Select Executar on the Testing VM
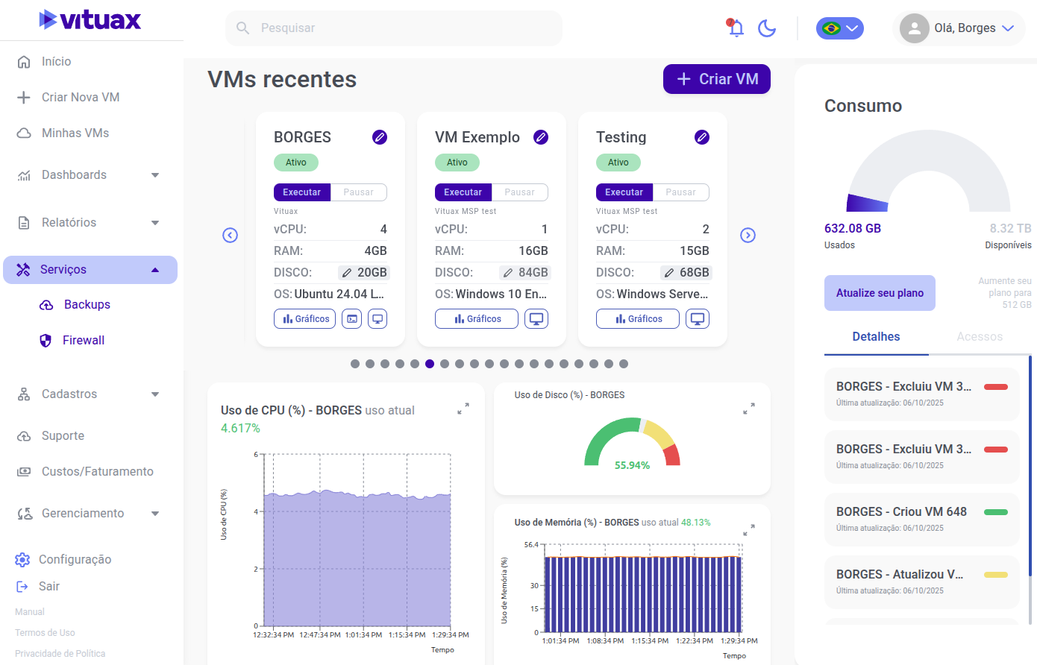 624,192
